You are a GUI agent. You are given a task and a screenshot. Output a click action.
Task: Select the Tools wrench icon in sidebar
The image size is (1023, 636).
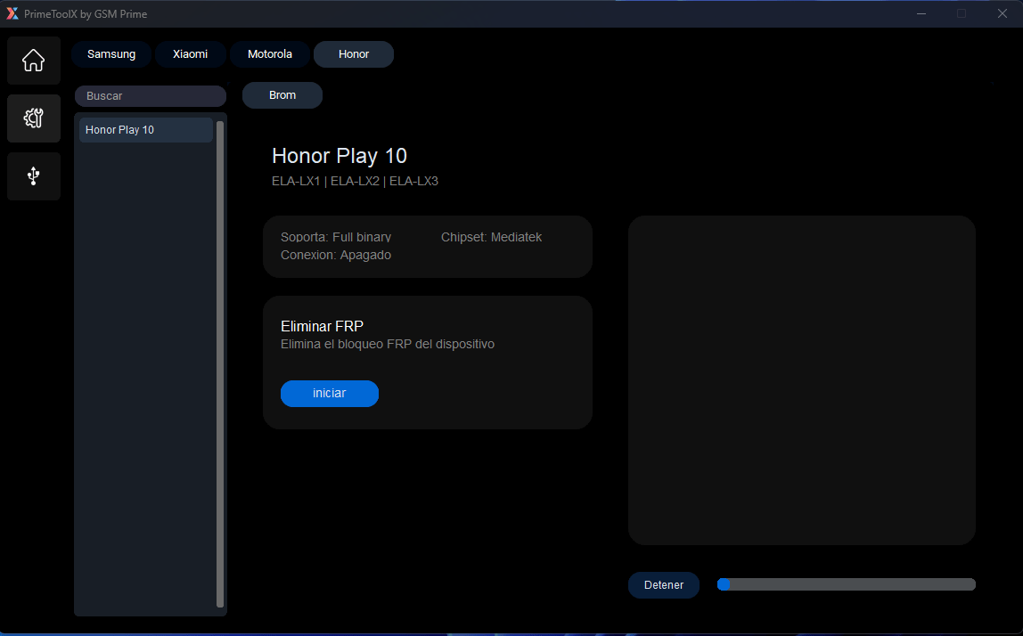(33, 118)
